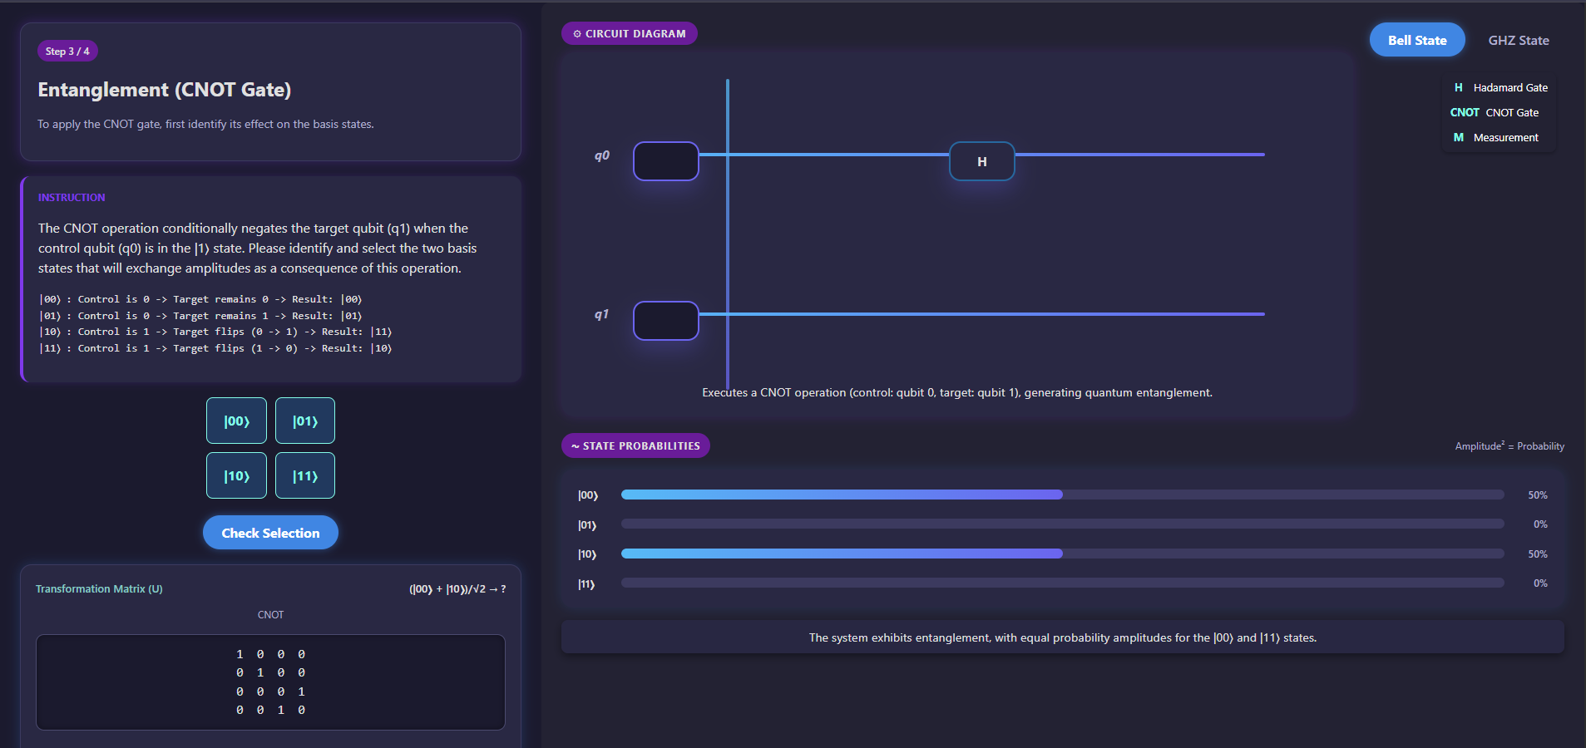This screenshot has height=748, width=1586.
Task: Click the empty gate box on q0
Action: [665, 161]
